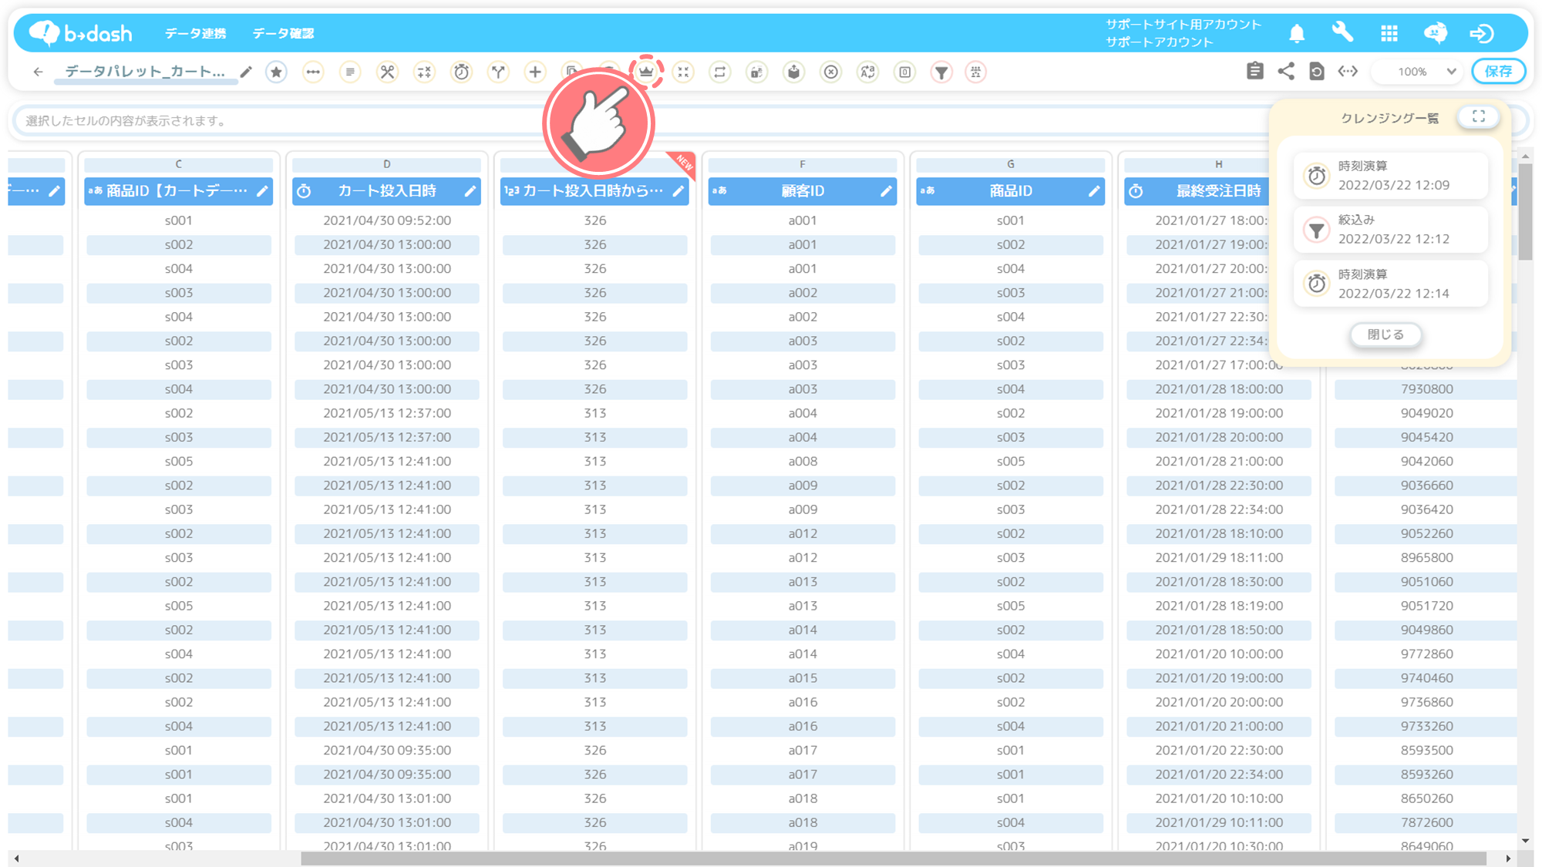Click the logout arrow icon
This screenshot has width=1542, height=867.
1482,33
